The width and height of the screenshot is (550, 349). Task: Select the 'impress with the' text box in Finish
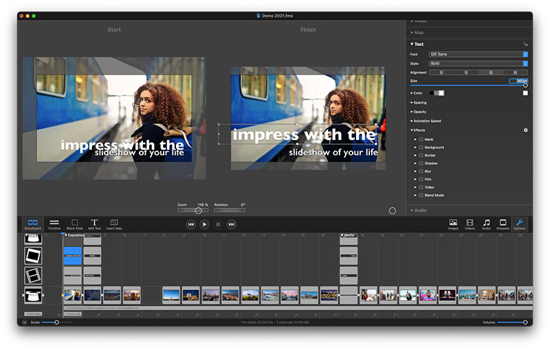click(x=298, y=134)
